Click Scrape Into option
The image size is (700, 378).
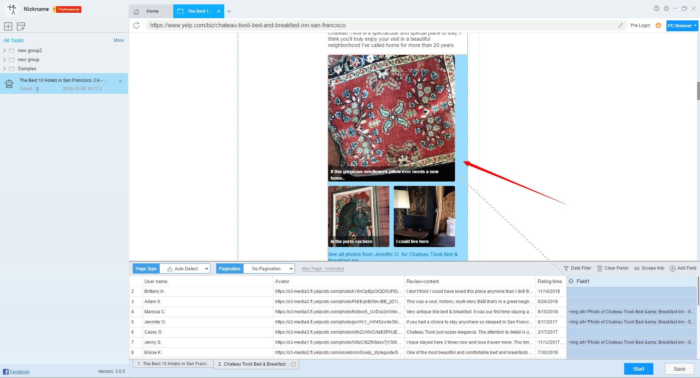(x=649, y=268)
